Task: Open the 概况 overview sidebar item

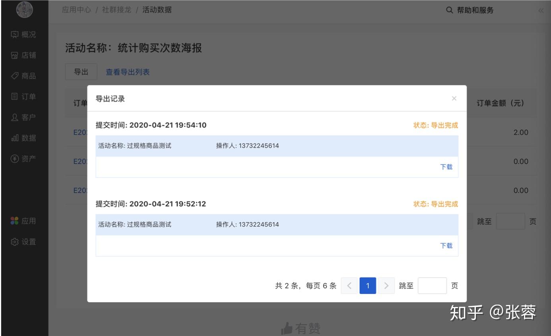Action: [x=24, y=35]
